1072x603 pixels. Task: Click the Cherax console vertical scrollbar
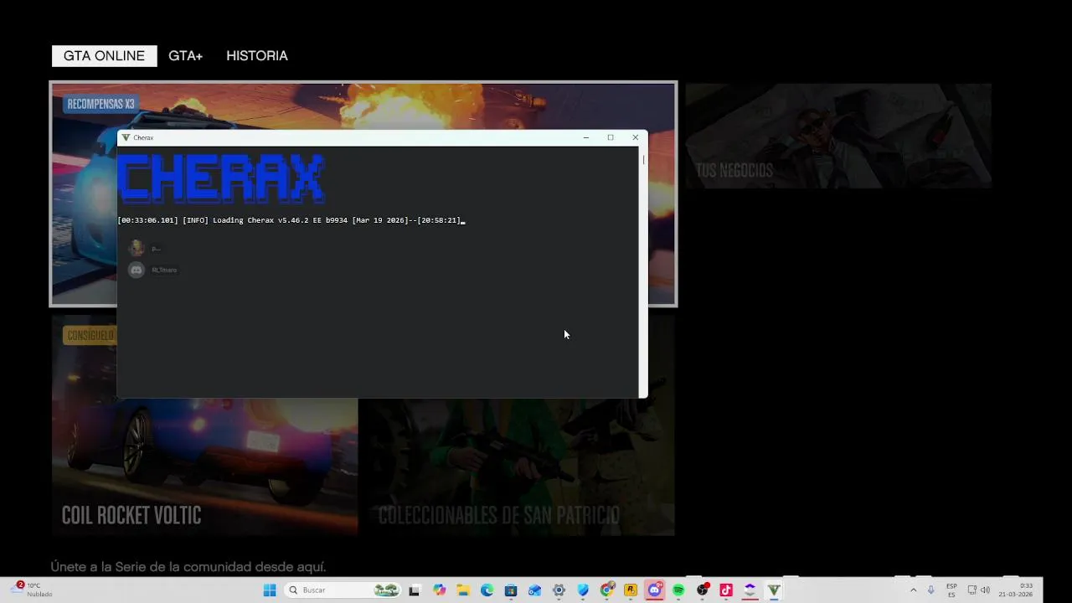643,271
